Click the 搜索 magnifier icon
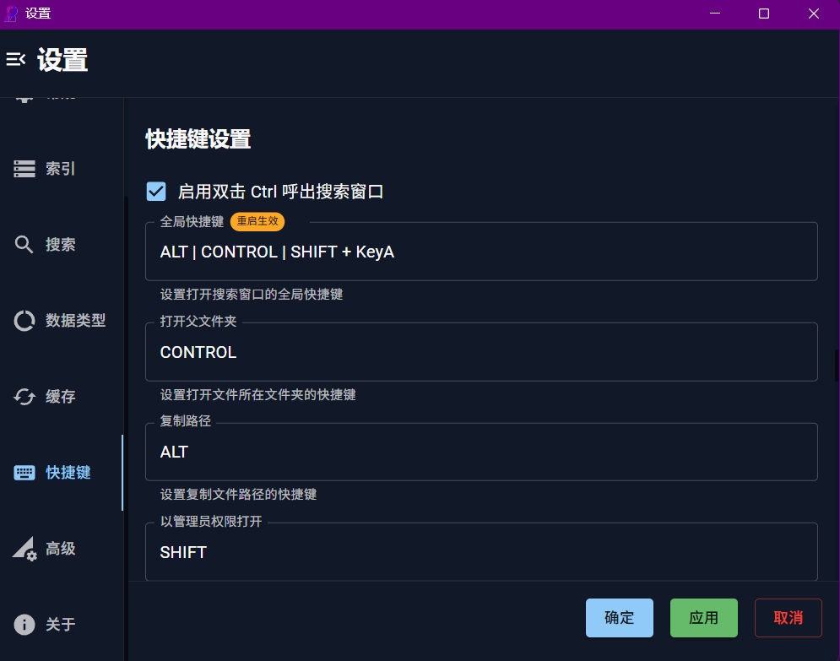 [x=24, y=245]
